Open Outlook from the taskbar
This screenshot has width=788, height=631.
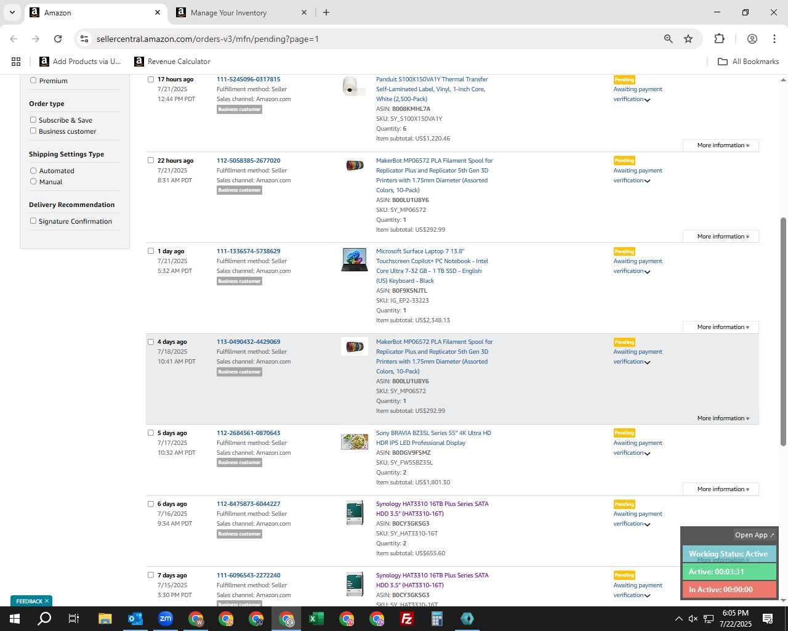(x=135, y=619)
